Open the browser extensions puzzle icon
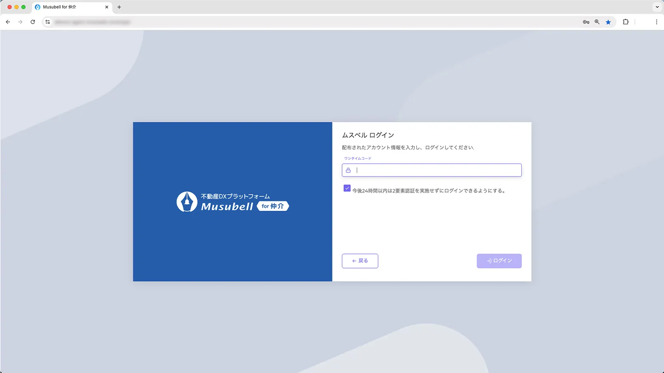 tap(626, 22)
